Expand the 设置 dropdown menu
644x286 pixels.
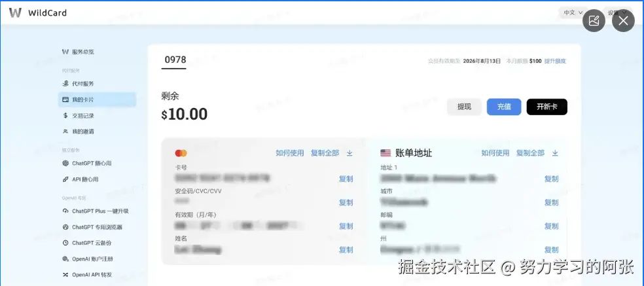pyautogui.click(x=613, y=12)
